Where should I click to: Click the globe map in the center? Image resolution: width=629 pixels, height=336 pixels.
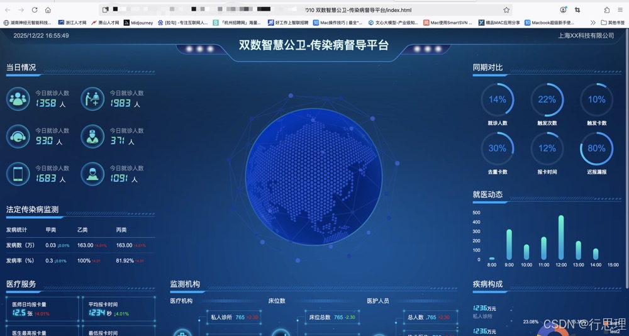pyautogui.click(x=314, y=177)
